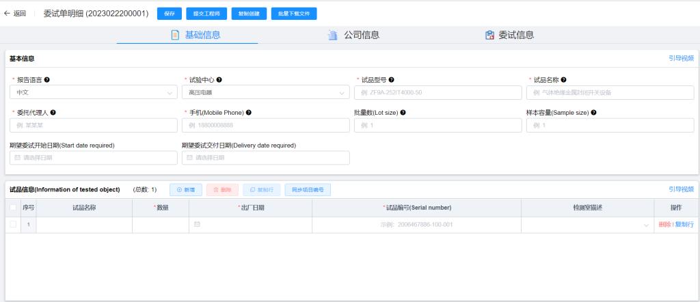Screen dimensions: 700x302
Task: Click help icon next to 样本容量(Sample size)
Action: 593,113
